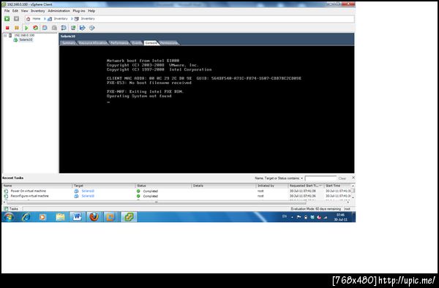
Task: Click the gray forward navigation arrow
Action: [16, 19]
